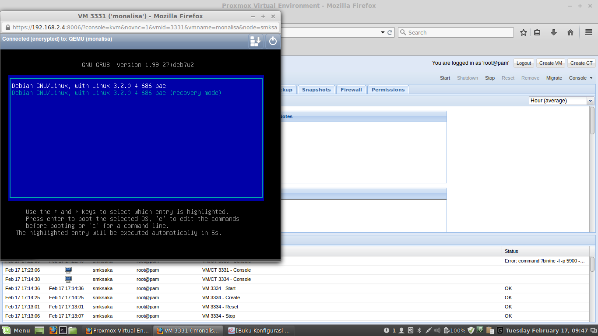This screenshot has height=336, width=598.
Task: Open the file manager folder icon in taskbar
Action: pyautogui.click(x=73, y=330)
